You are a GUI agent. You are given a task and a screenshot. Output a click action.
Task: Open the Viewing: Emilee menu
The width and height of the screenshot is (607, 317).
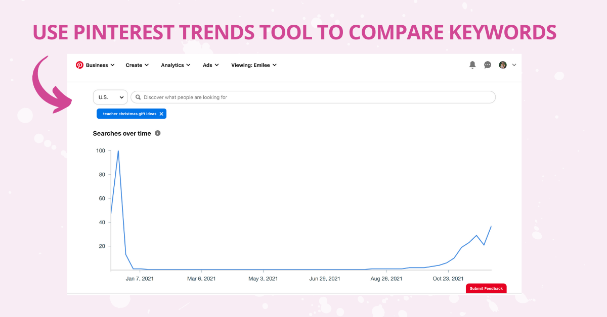(x=254, y=65)
